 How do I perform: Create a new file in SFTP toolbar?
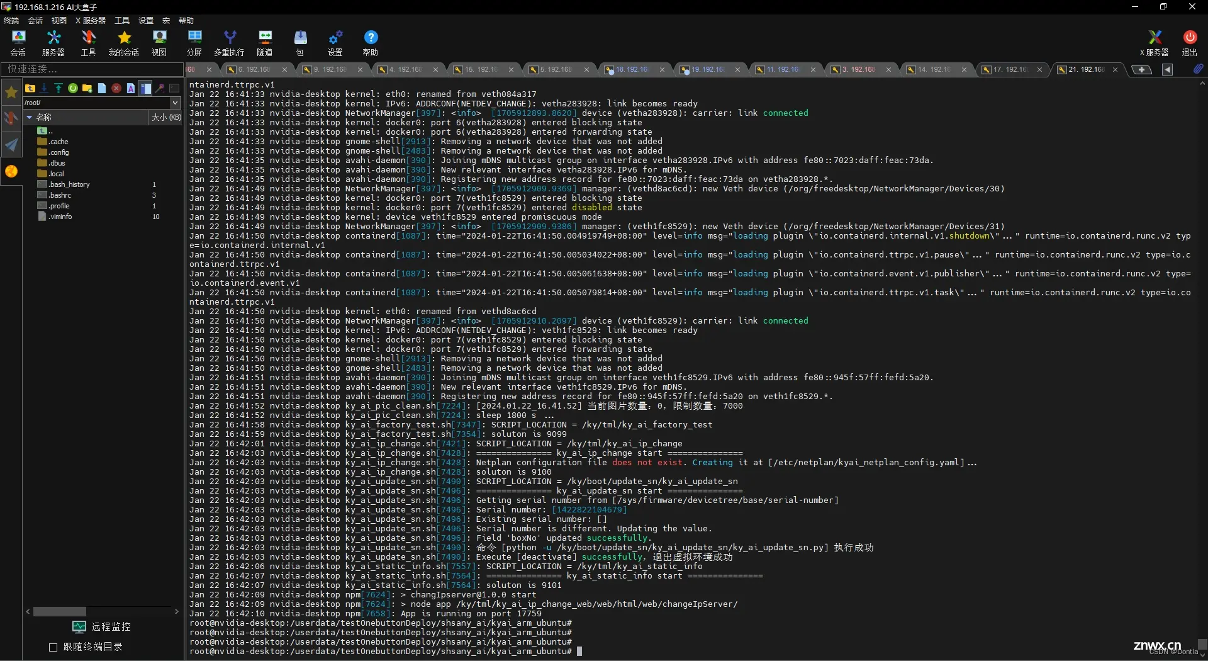coord(102,88)
